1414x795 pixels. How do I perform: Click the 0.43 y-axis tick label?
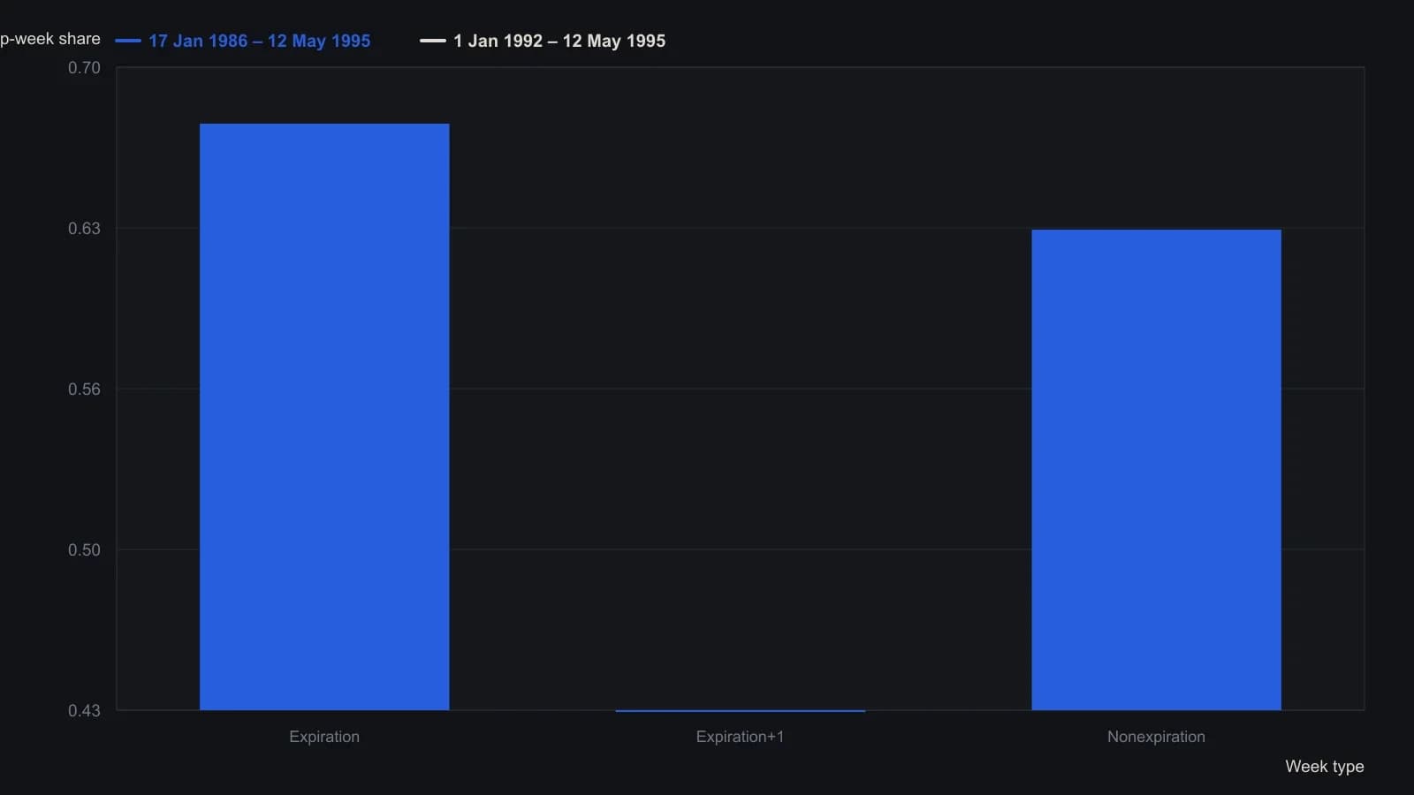tap(84, 711)
